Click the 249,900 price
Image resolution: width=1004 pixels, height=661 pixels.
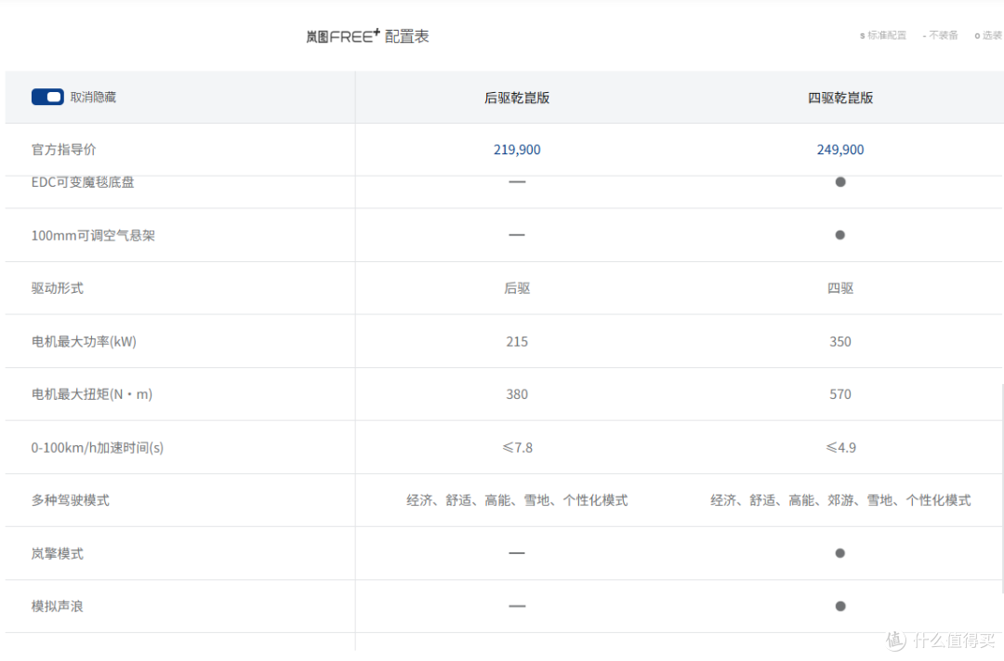840,150
